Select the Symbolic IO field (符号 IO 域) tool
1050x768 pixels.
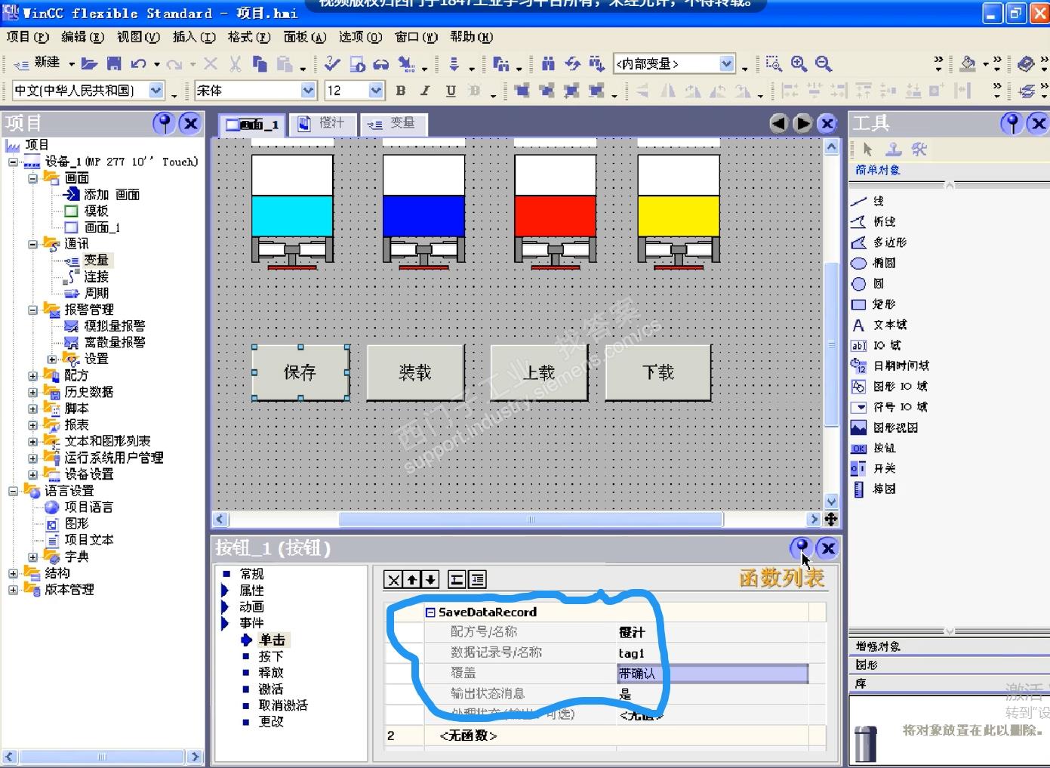coord(889,407)
